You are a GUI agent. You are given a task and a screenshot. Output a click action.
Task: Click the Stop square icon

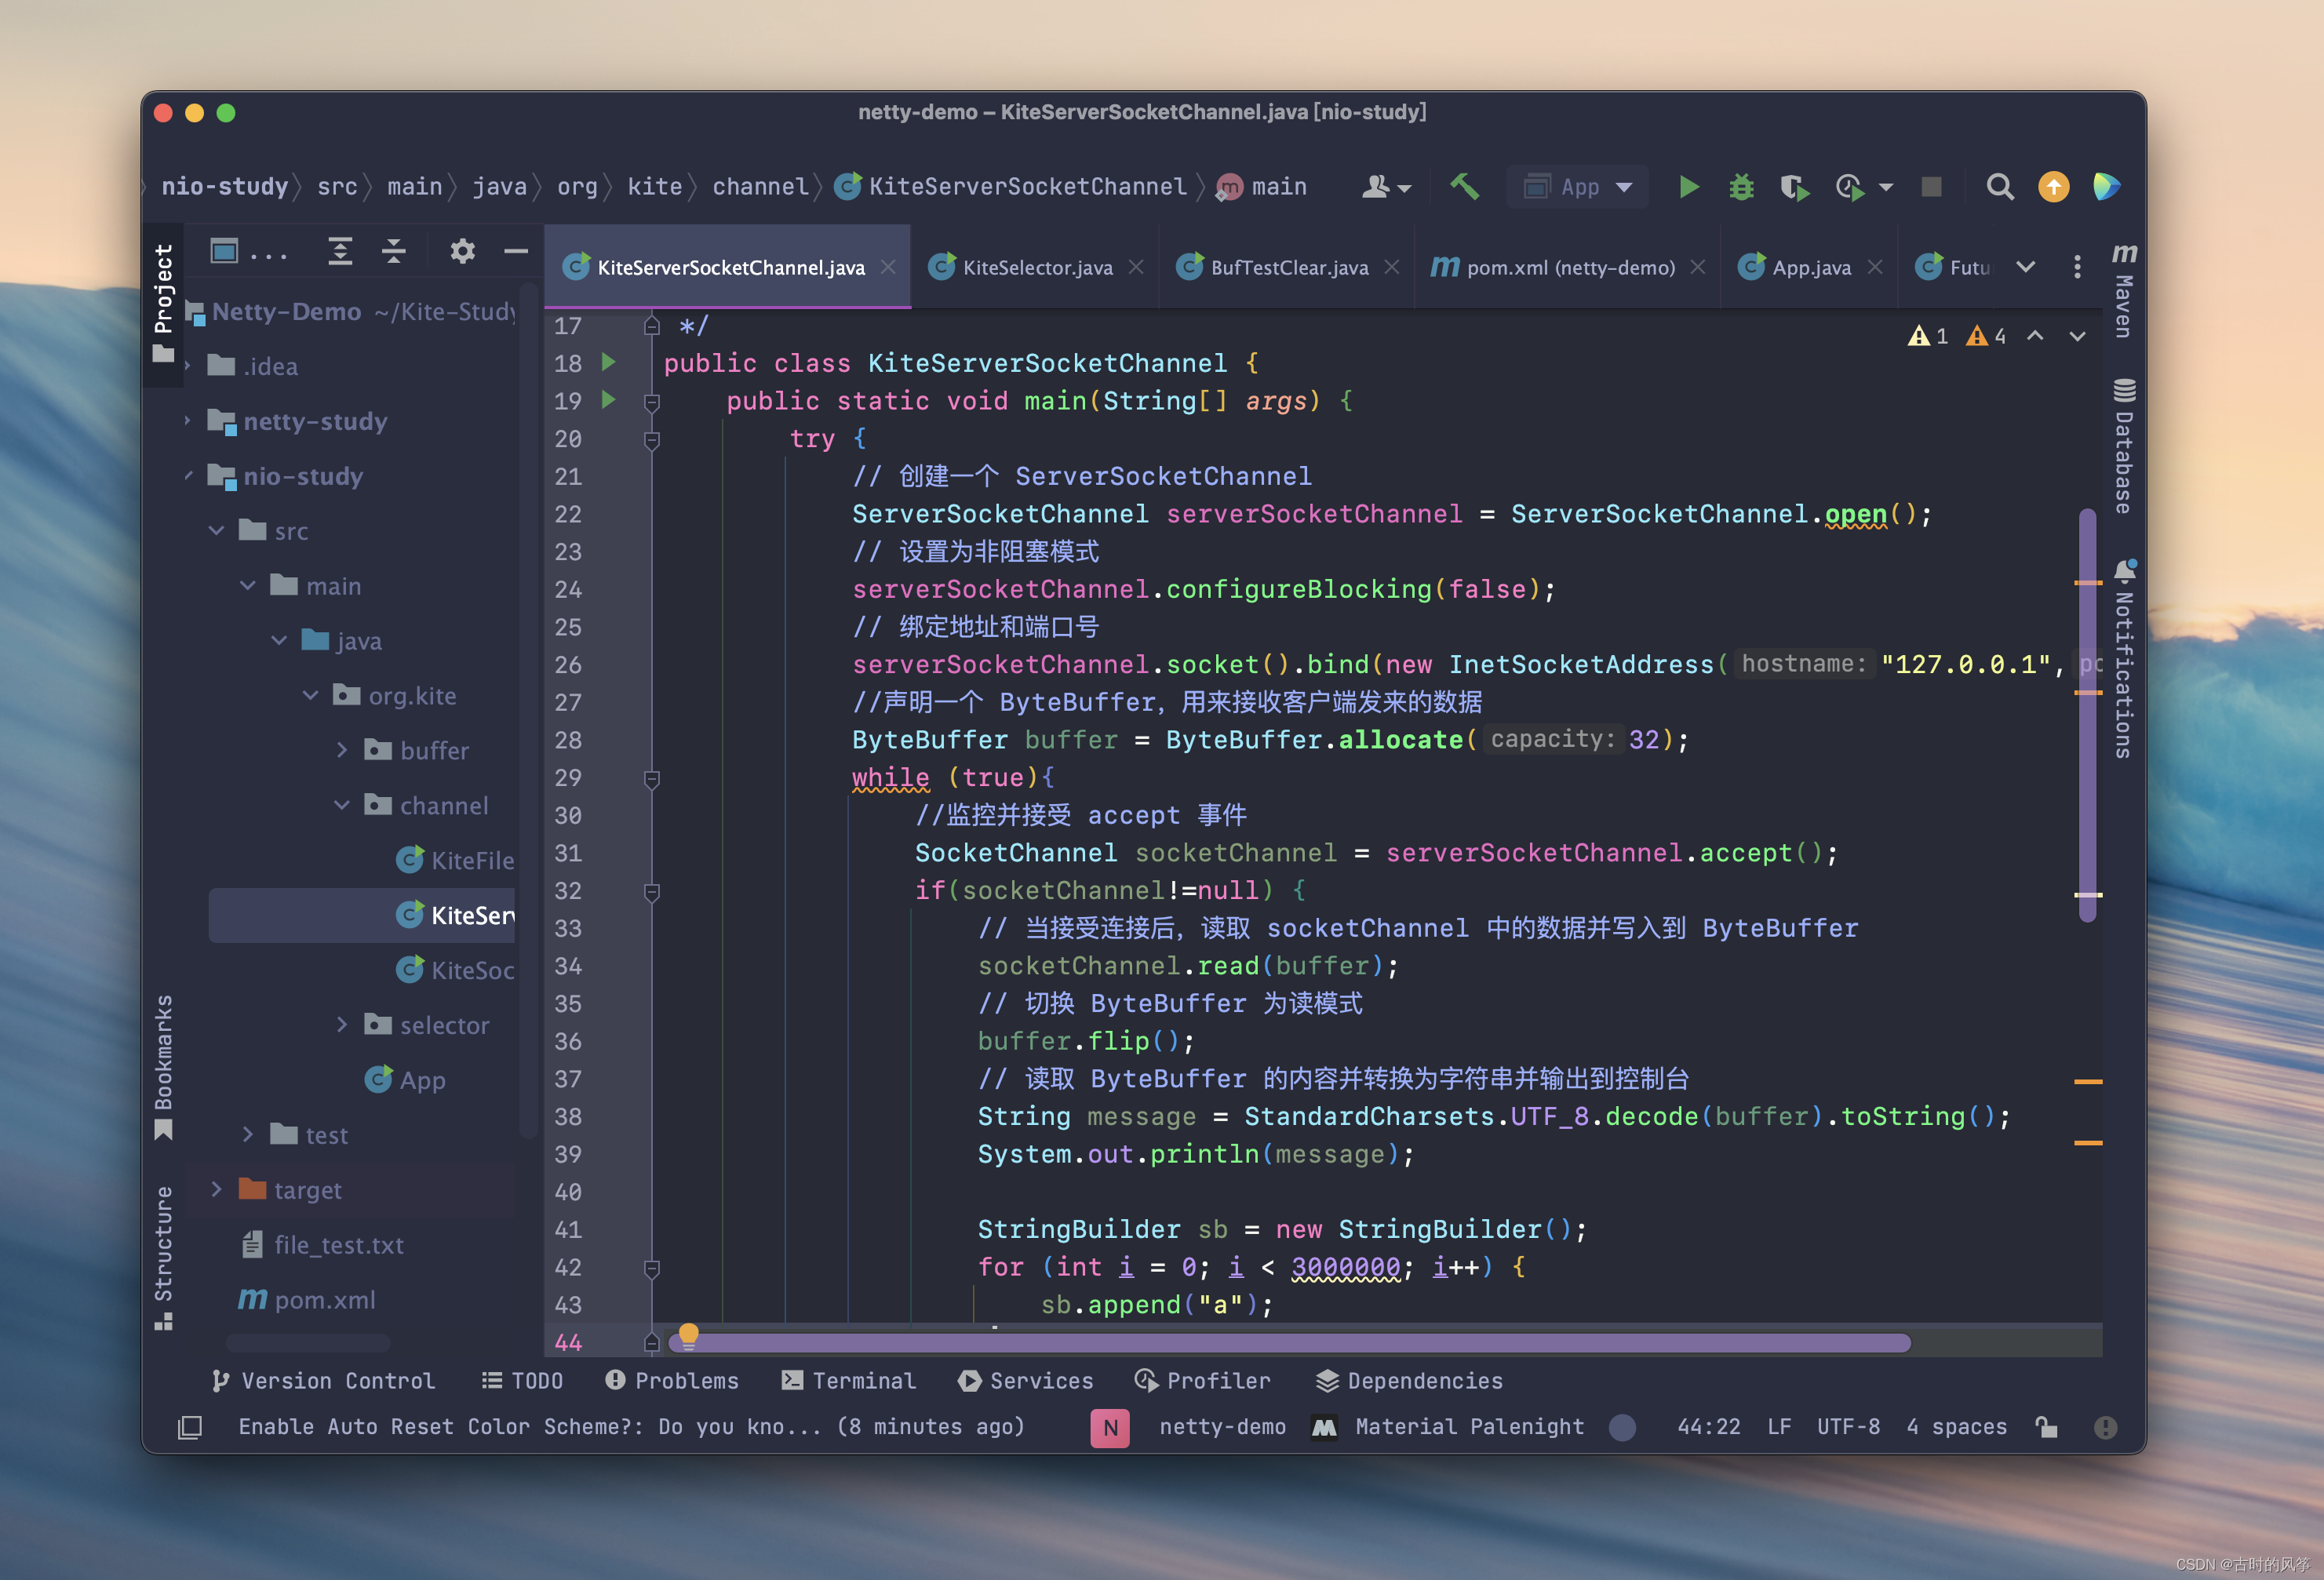1931,187
